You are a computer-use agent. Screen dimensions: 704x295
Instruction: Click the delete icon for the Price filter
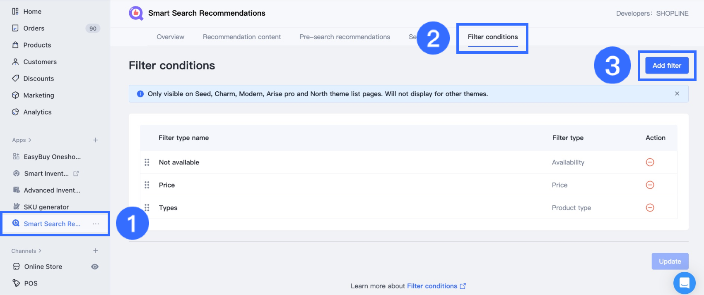coord(650,185)
